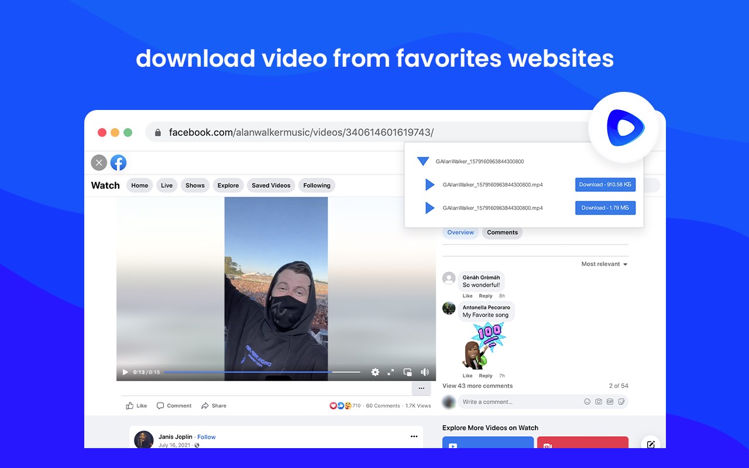The height and width of the screenshot is (468, 749).
Task: Click the new message compose icon
Action: coord(651,444)
